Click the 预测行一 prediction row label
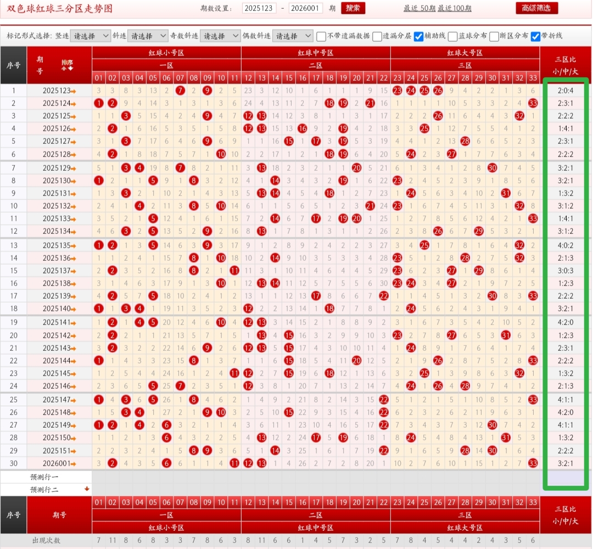 click(44, 477)
